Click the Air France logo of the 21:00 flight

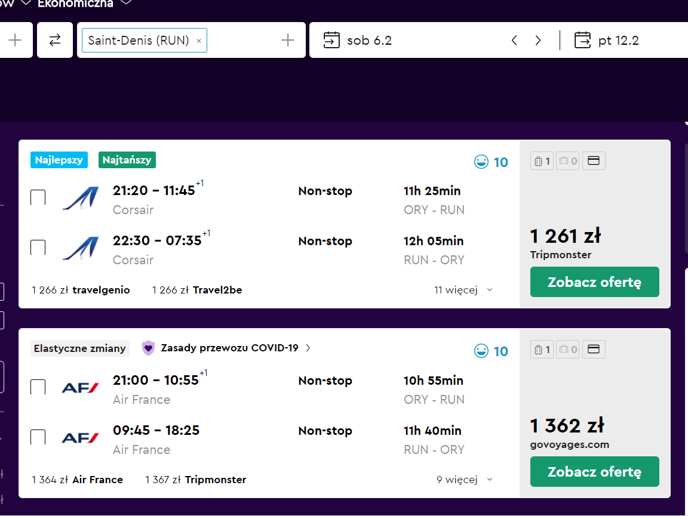[x=80, y=388]
